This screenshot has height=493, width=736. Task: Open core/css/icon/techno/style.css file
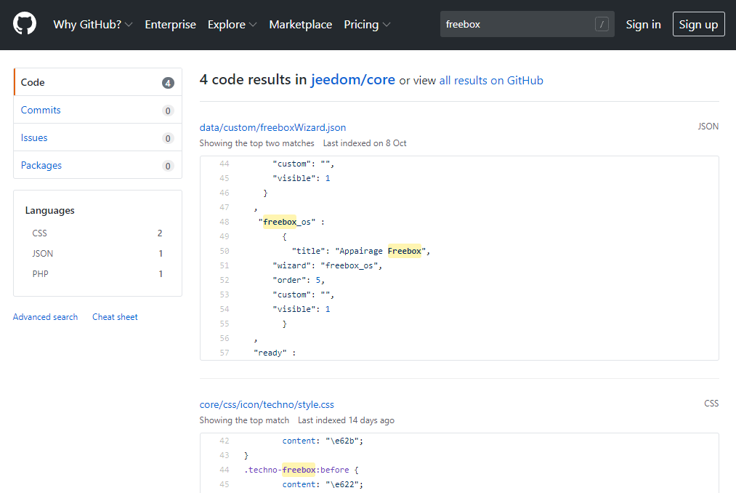click(x=267, y=404)
